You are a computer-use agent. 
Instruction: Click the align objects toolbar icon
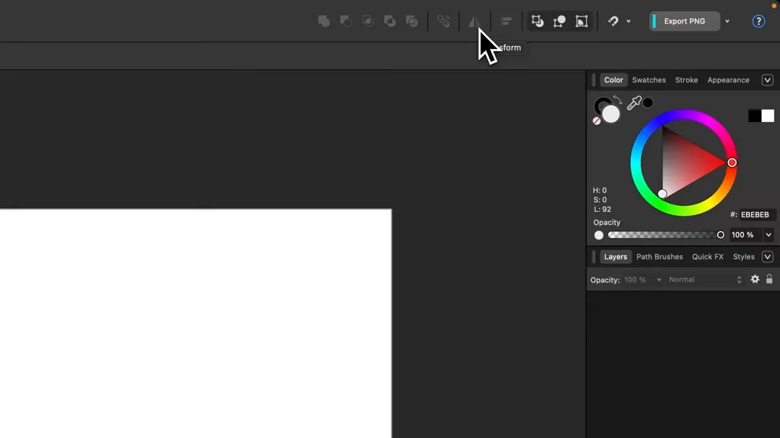(x=506, y=21)
